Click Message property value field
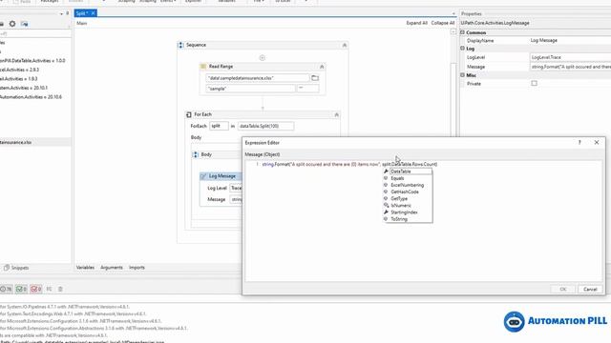Screen dimensions: 611x343 tap(570, 67)
